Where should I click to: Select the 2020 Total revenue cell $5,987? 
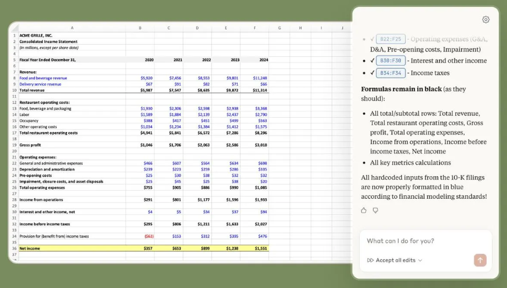pyautogui.click(x=146, y=90)
